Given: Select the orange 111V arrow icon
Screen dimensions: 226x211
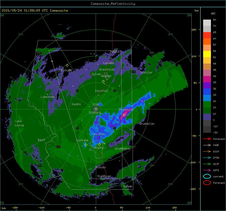Looking at the screenshot, I should [x=207, y=151].
